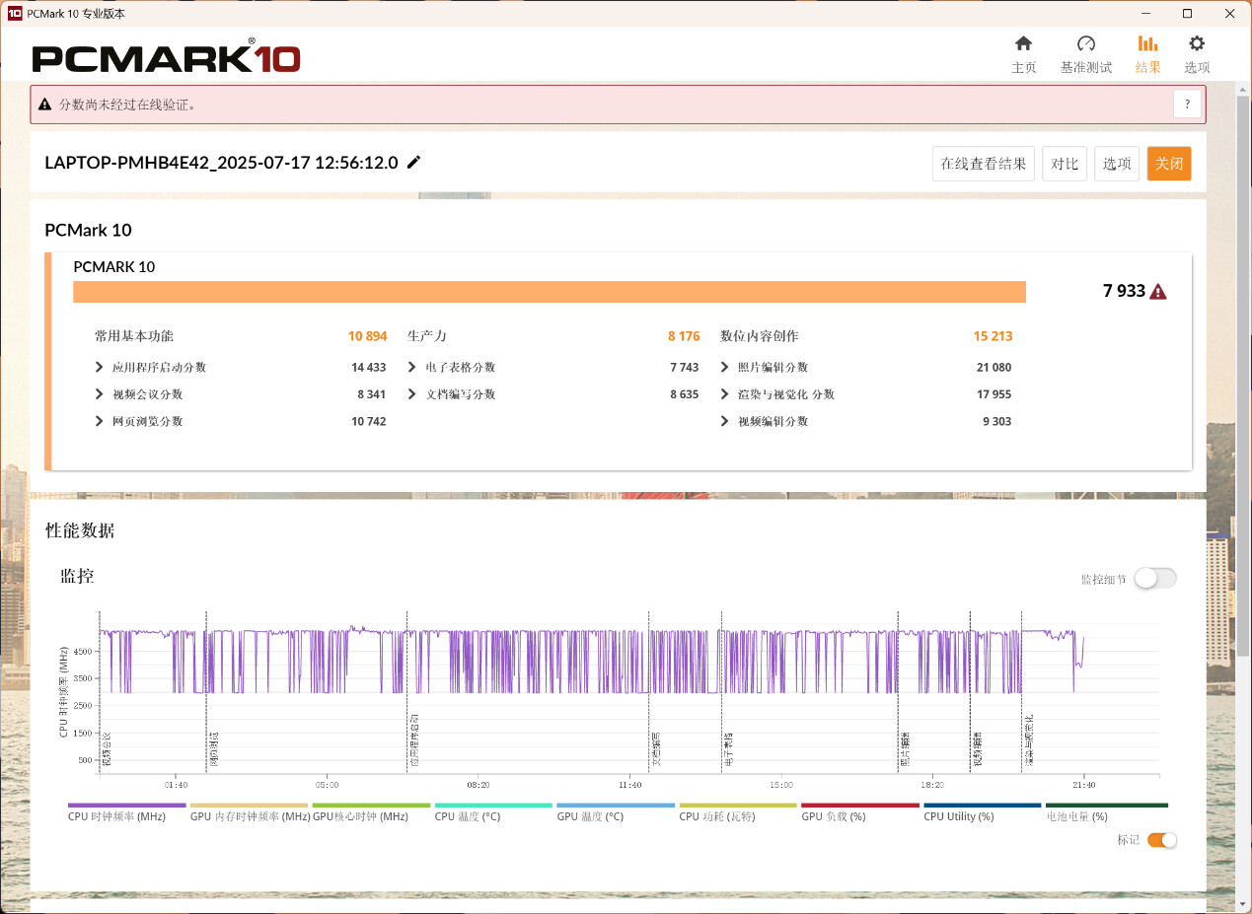Click the warning icon in the validation banner
Image resolution: width=1252 pixels, height=914 pixels.
point(44,105)
